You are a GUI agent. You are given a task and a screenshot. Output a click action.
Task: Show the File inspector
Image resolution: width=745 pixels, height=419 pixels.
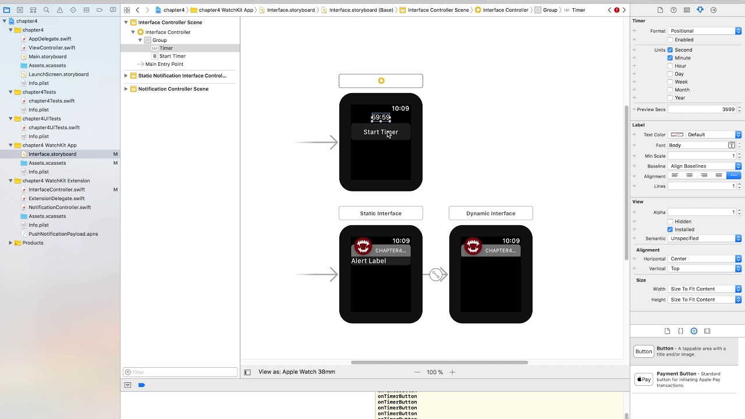[660, 10]
